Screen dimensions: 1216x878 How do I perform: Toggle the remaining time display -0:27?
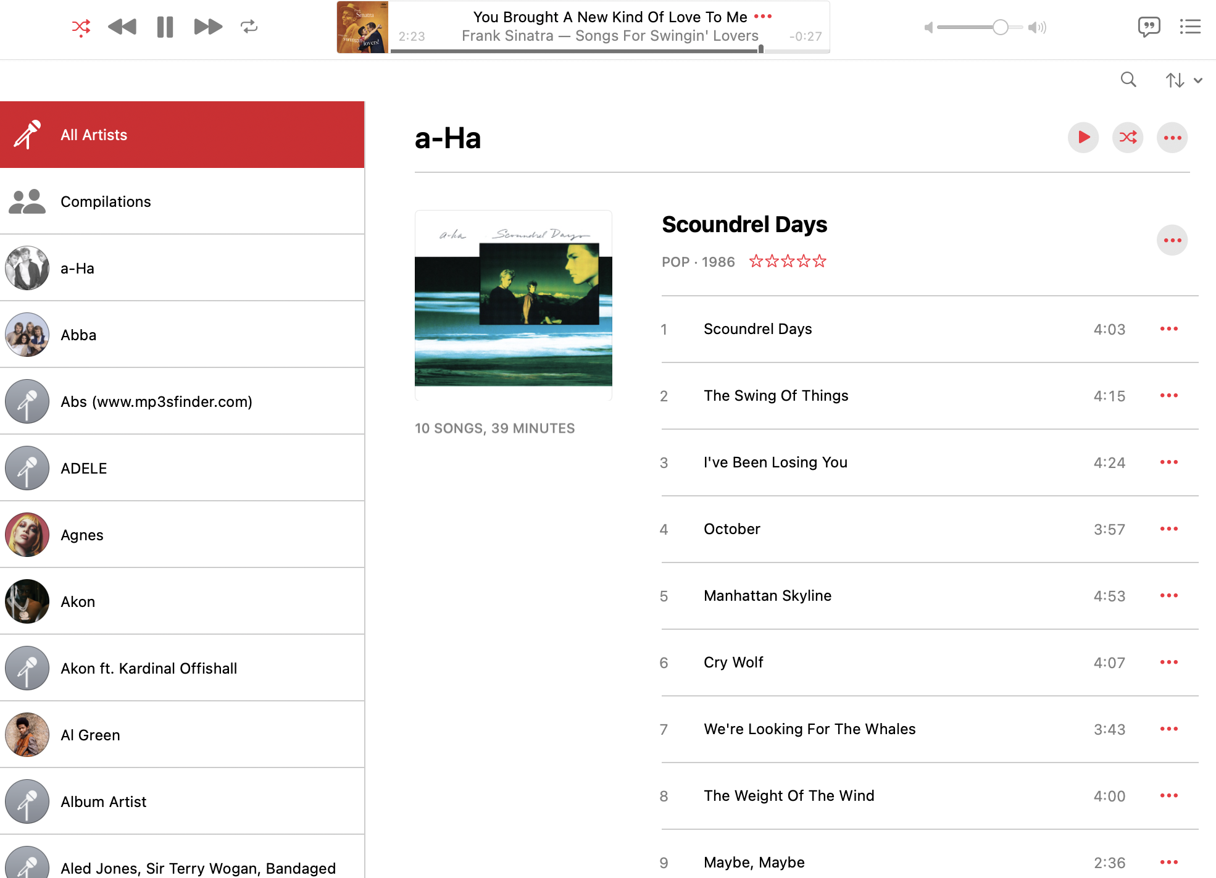806,36
